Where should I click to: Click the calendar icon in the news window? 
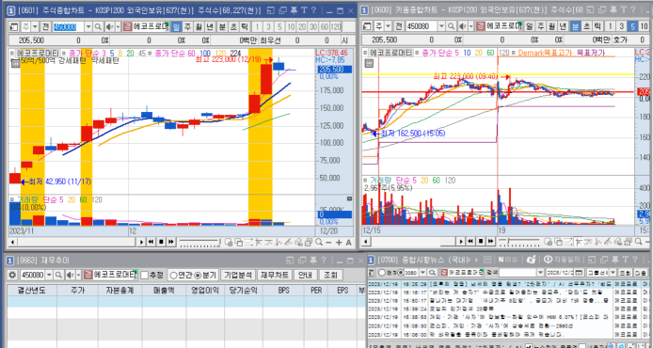(x=579, y=272)
